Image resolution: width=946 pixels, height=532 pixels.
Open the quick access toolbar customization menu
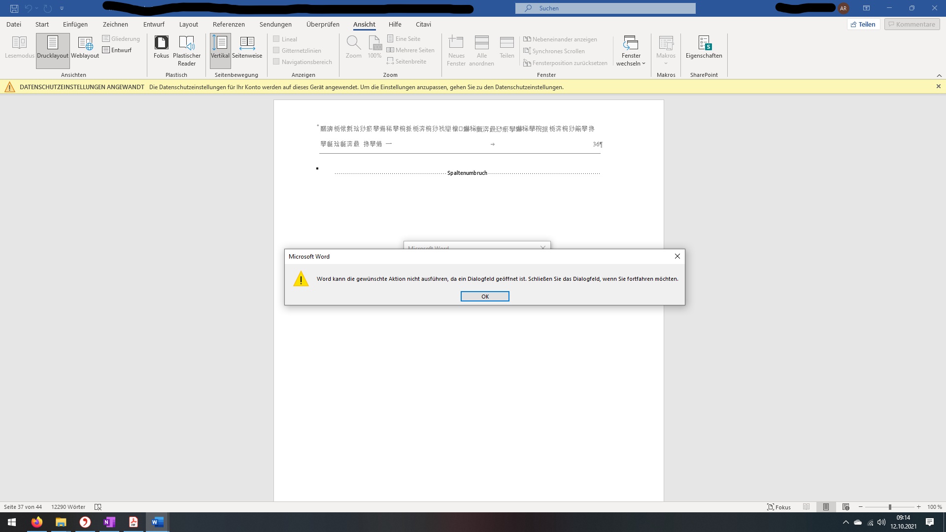[x=62, y=8]
